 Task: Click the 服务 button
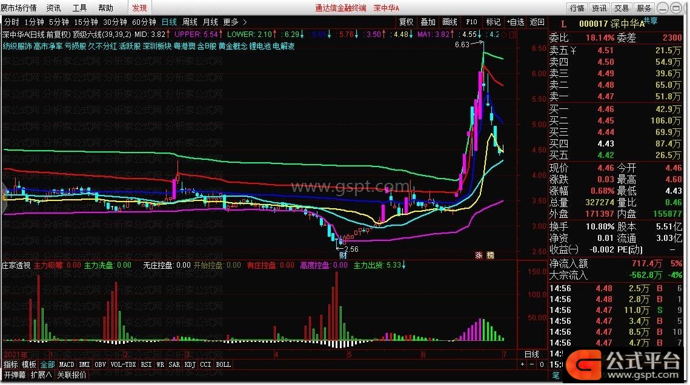click(x=644, y=8)
